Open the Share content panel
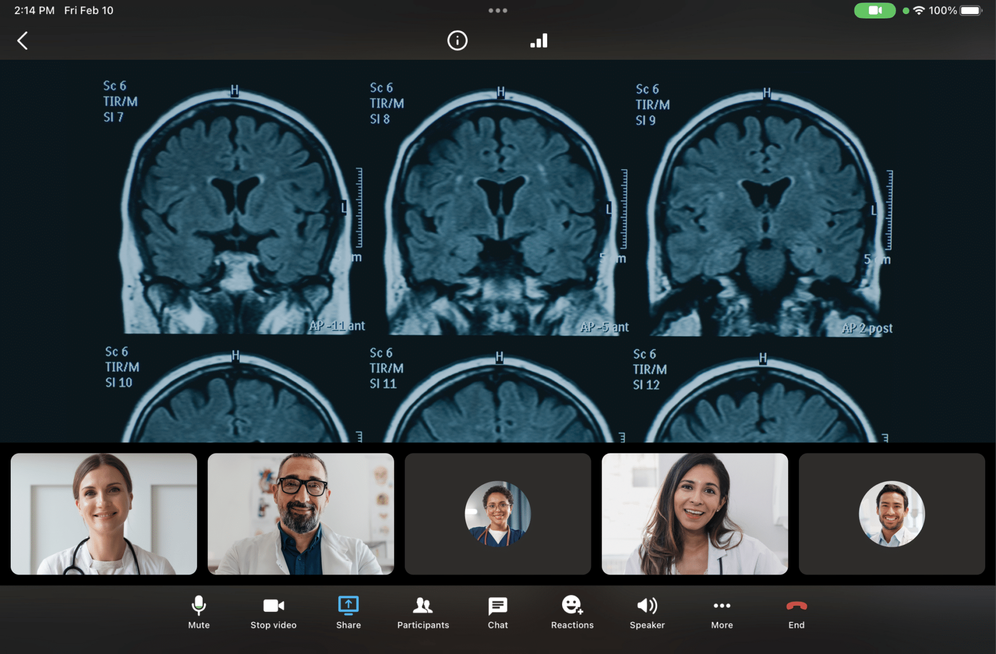Image resolution: width=996 pixels, height=654 pixels. (x=348, y=612)
